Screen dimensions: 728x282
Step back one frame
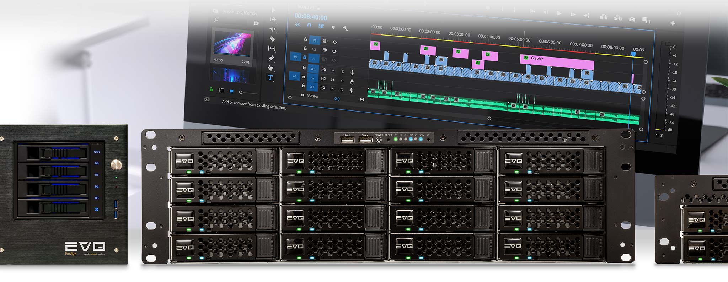545,12
